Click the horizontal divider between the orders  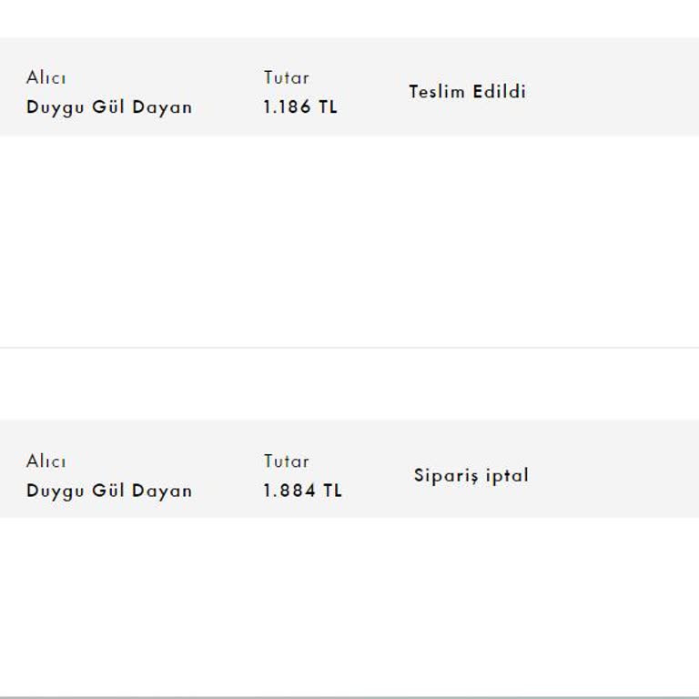click(349, 348)
